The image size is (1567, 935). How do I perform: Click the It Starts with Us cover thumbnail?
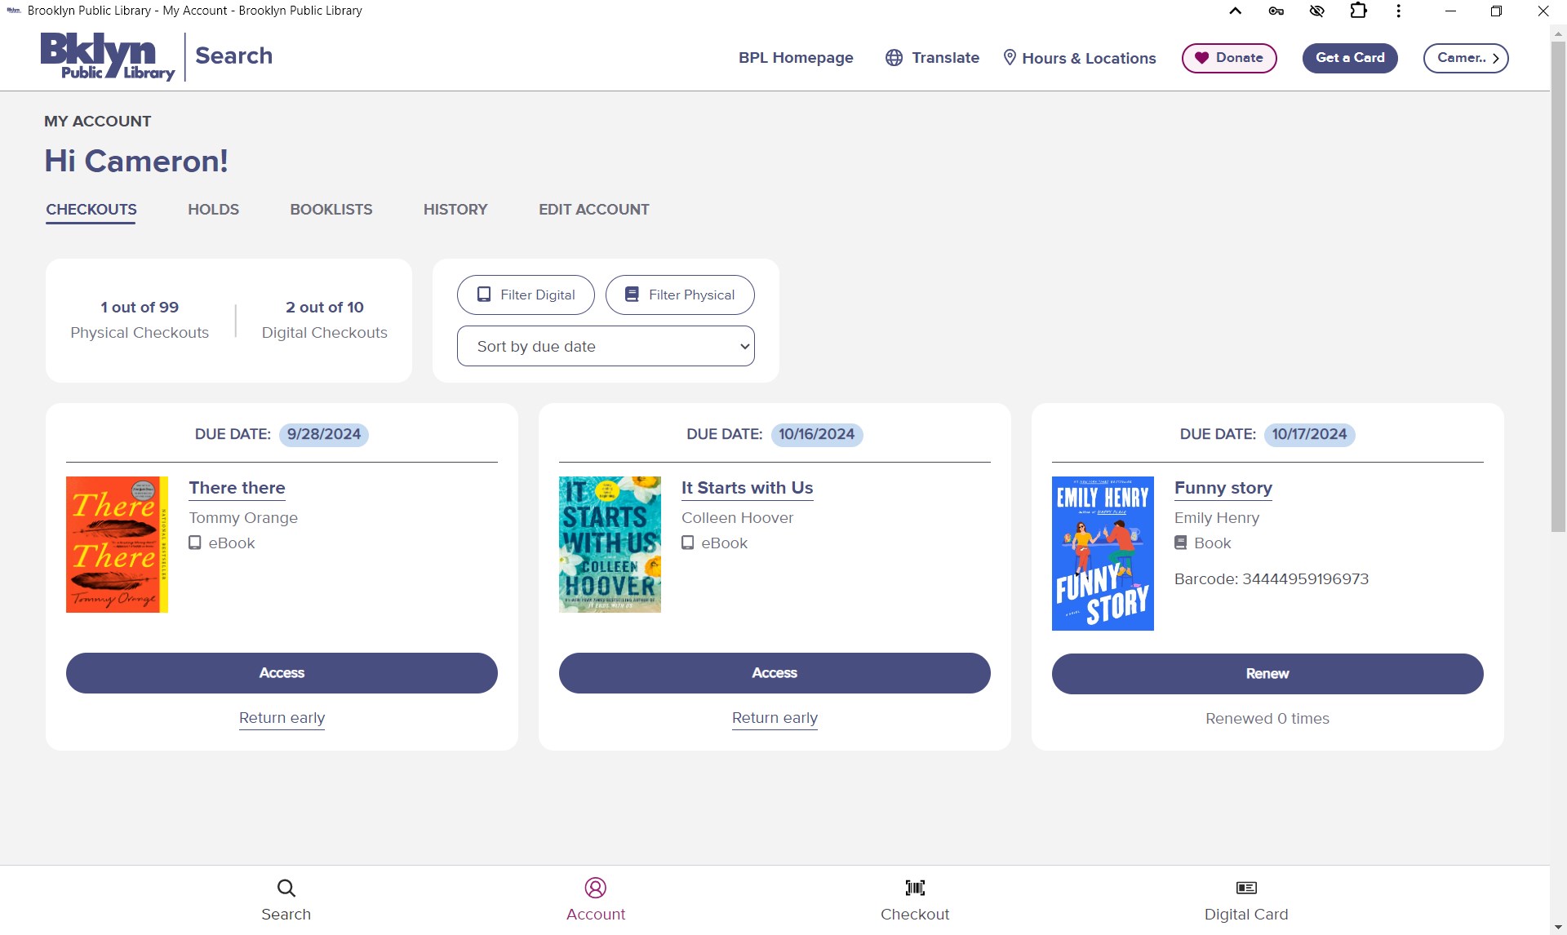point(610,544)
